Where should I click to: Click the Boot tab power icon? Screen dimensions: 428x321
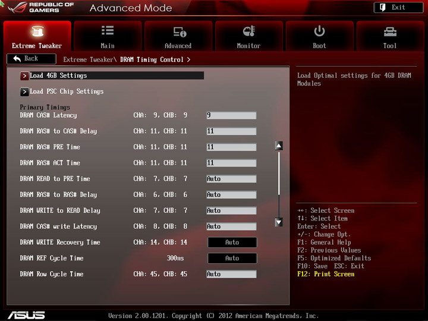[x=319, y=31]
